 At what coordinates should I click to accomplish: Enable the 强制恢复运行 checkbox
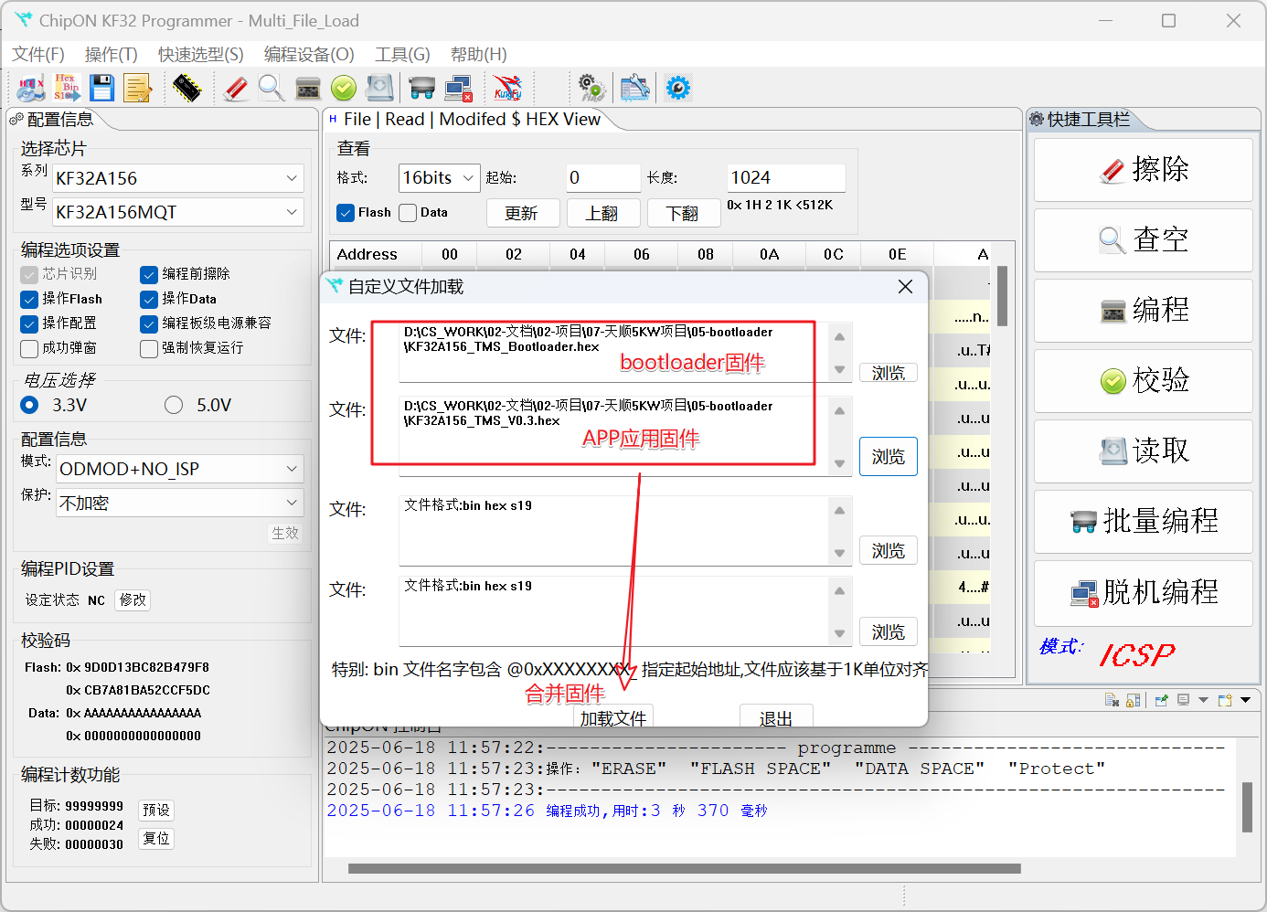(x=149, y=348)
